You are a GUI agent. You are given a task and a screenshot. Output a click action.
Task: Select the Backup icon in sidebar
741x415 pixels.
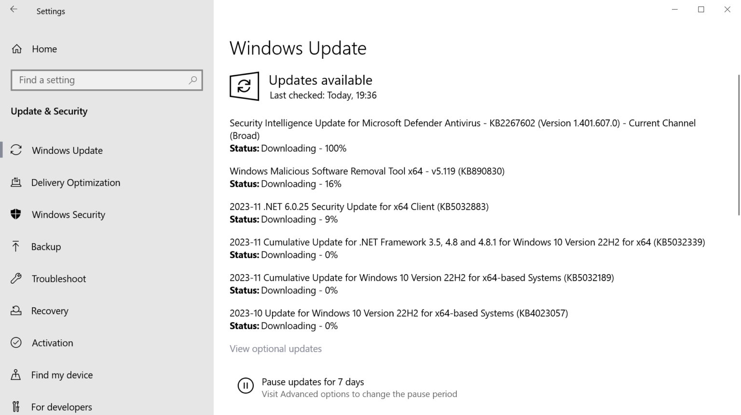point(16,247)
